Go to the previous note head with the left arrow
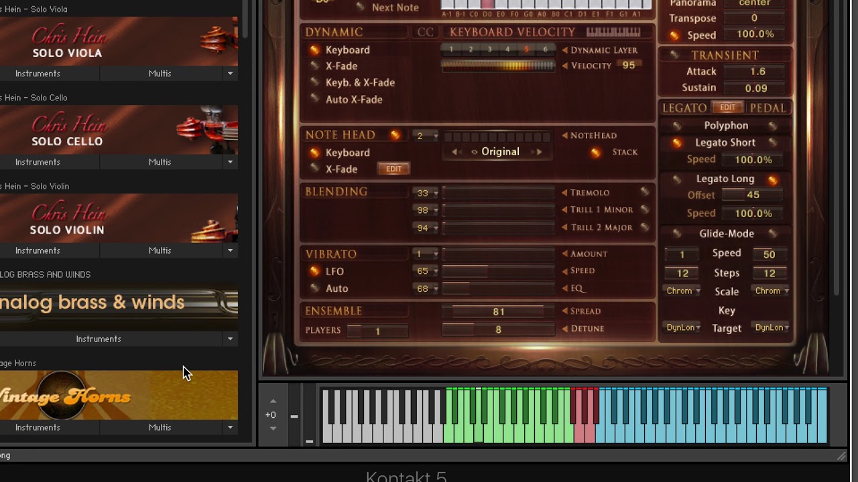 click(456, 152)
